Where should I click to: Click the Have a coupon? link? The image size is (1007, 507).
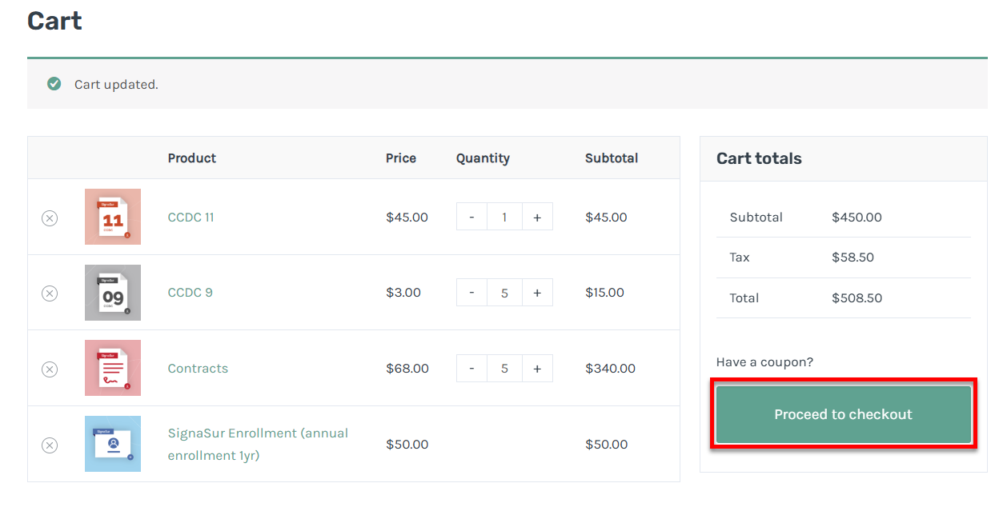pyautogui.click(x=764, y=362)
